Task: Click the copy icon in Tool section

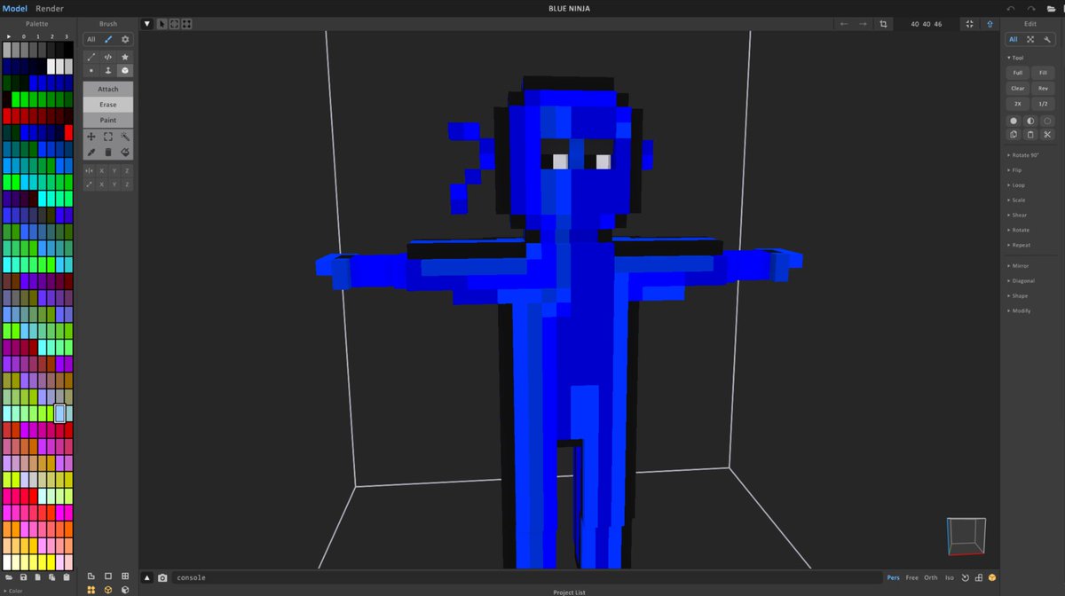Action: coord(1014,135)
